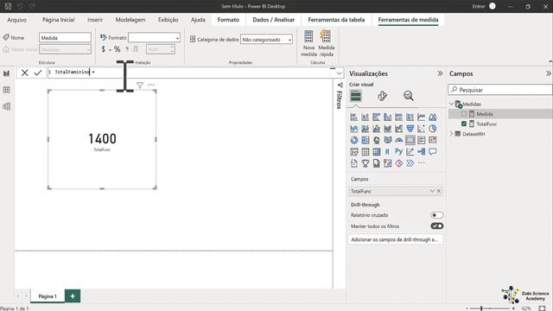Select the area chart visual
This screenshot has width=553, height=311.
(432, 117)
